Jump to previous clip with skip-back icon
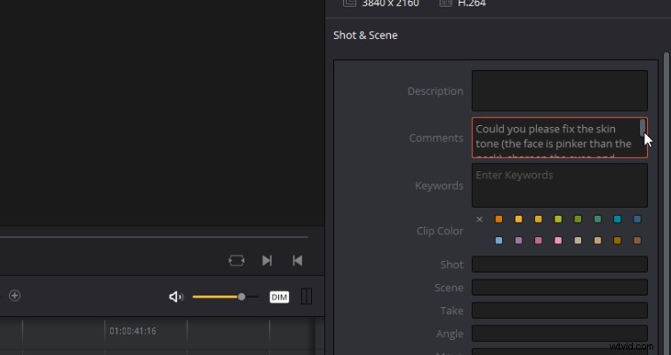The height and width of the screenshot is (355, 671). pos(298,261)
